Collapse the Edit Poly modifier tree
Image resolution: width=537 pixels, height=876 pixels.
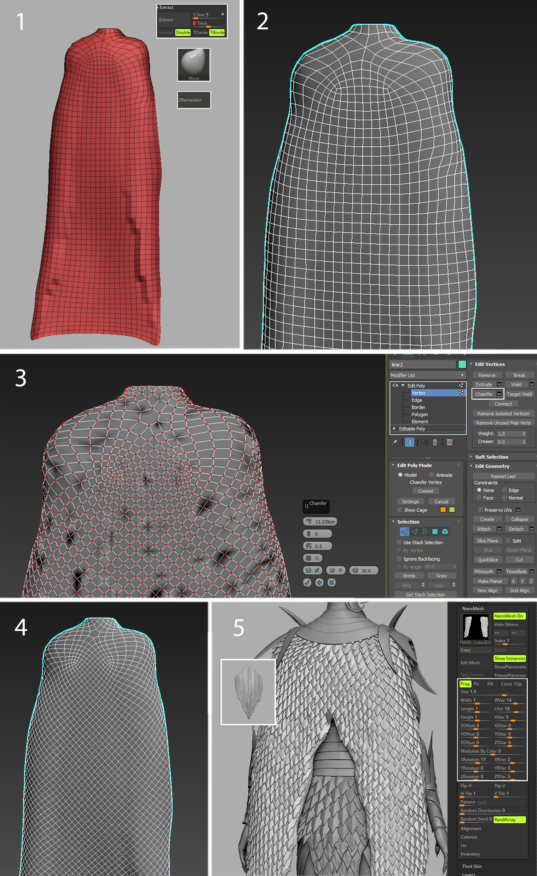coord(403,385)
